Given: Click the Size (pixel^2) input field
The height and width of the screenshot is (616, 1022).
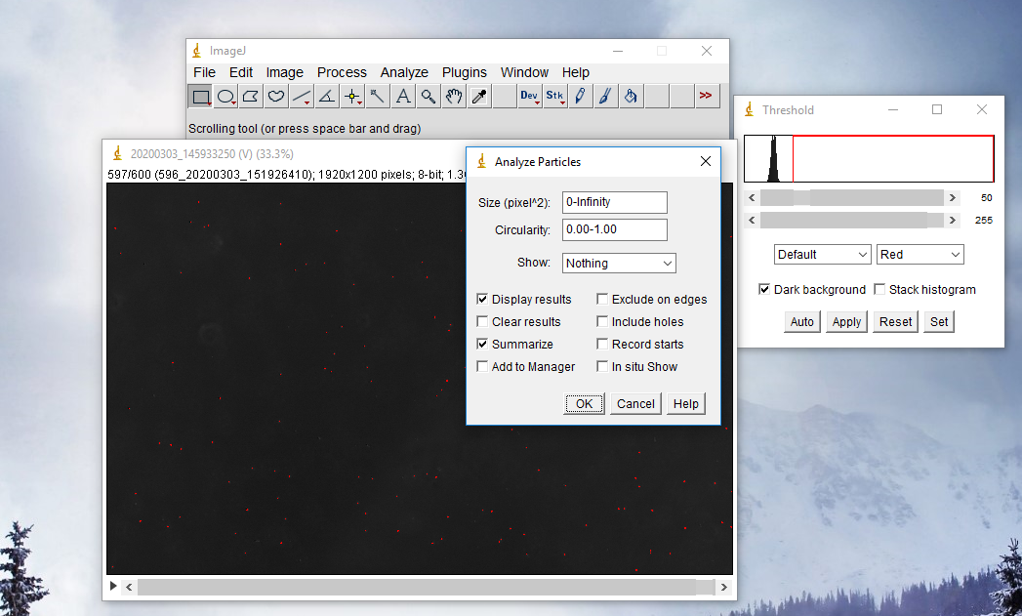Looking at the screenshot, I should point(615,202).
